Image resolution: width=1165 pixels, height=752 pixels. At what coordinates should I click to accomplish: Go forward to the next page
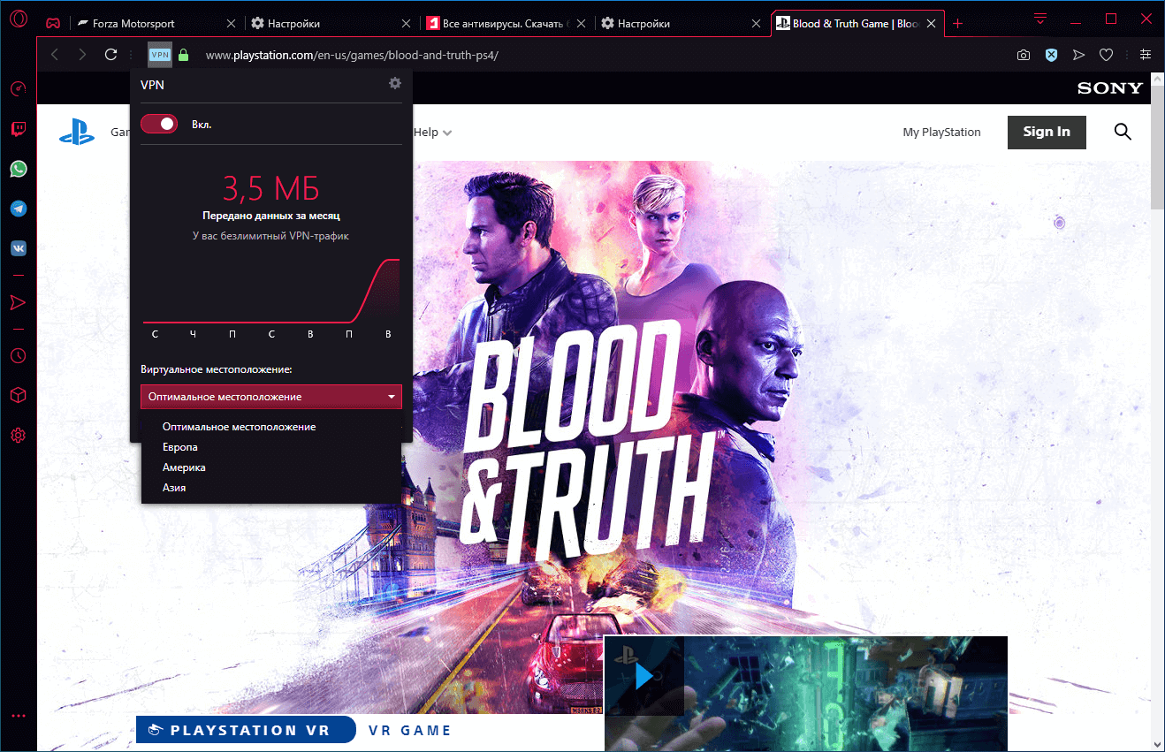(82, 55)
